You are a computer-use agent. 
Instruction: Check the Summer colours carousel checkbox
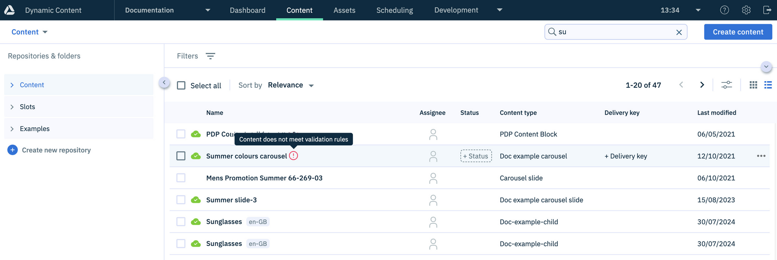click(x=181, y=156)
